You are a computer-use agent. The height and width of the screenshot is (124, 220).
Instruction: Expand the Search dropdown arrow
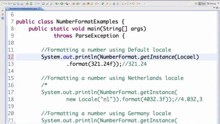98,4
